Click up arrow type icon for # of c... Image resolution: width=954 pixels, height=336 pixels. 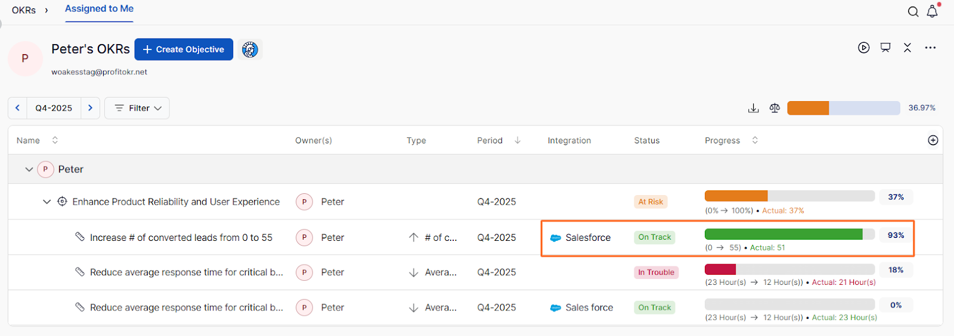413,237
